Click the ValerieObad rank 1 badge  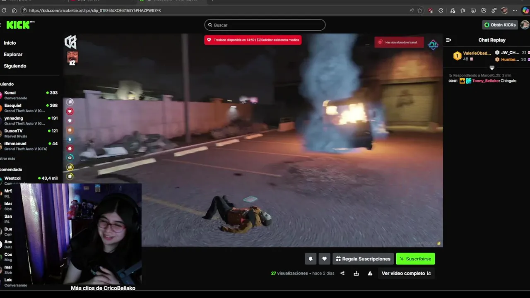coord(457,56)
